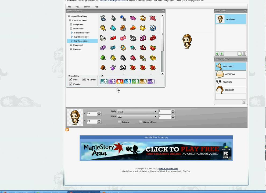
Task: Click the MapleStory Aran sponsor banner
Action: 156,151
